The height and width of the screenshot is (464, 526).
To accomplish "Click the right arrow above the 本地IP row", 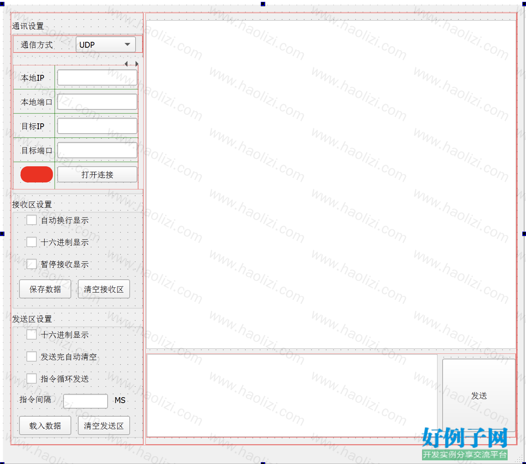I will pos(137,64).
